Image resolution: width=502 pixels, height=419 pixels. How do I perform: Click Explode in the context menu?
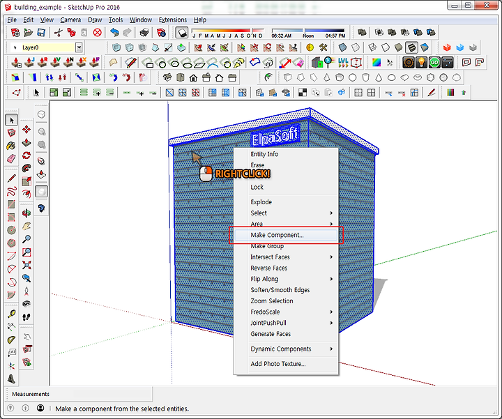287,202
